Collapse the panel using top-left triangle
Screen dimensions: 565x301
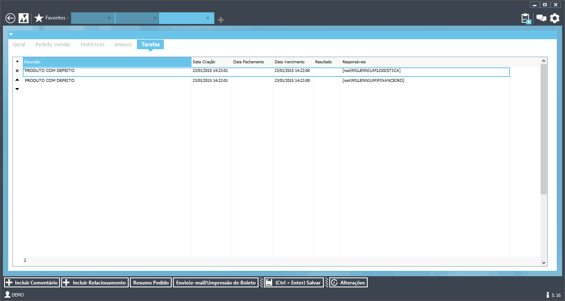point(11,34)
